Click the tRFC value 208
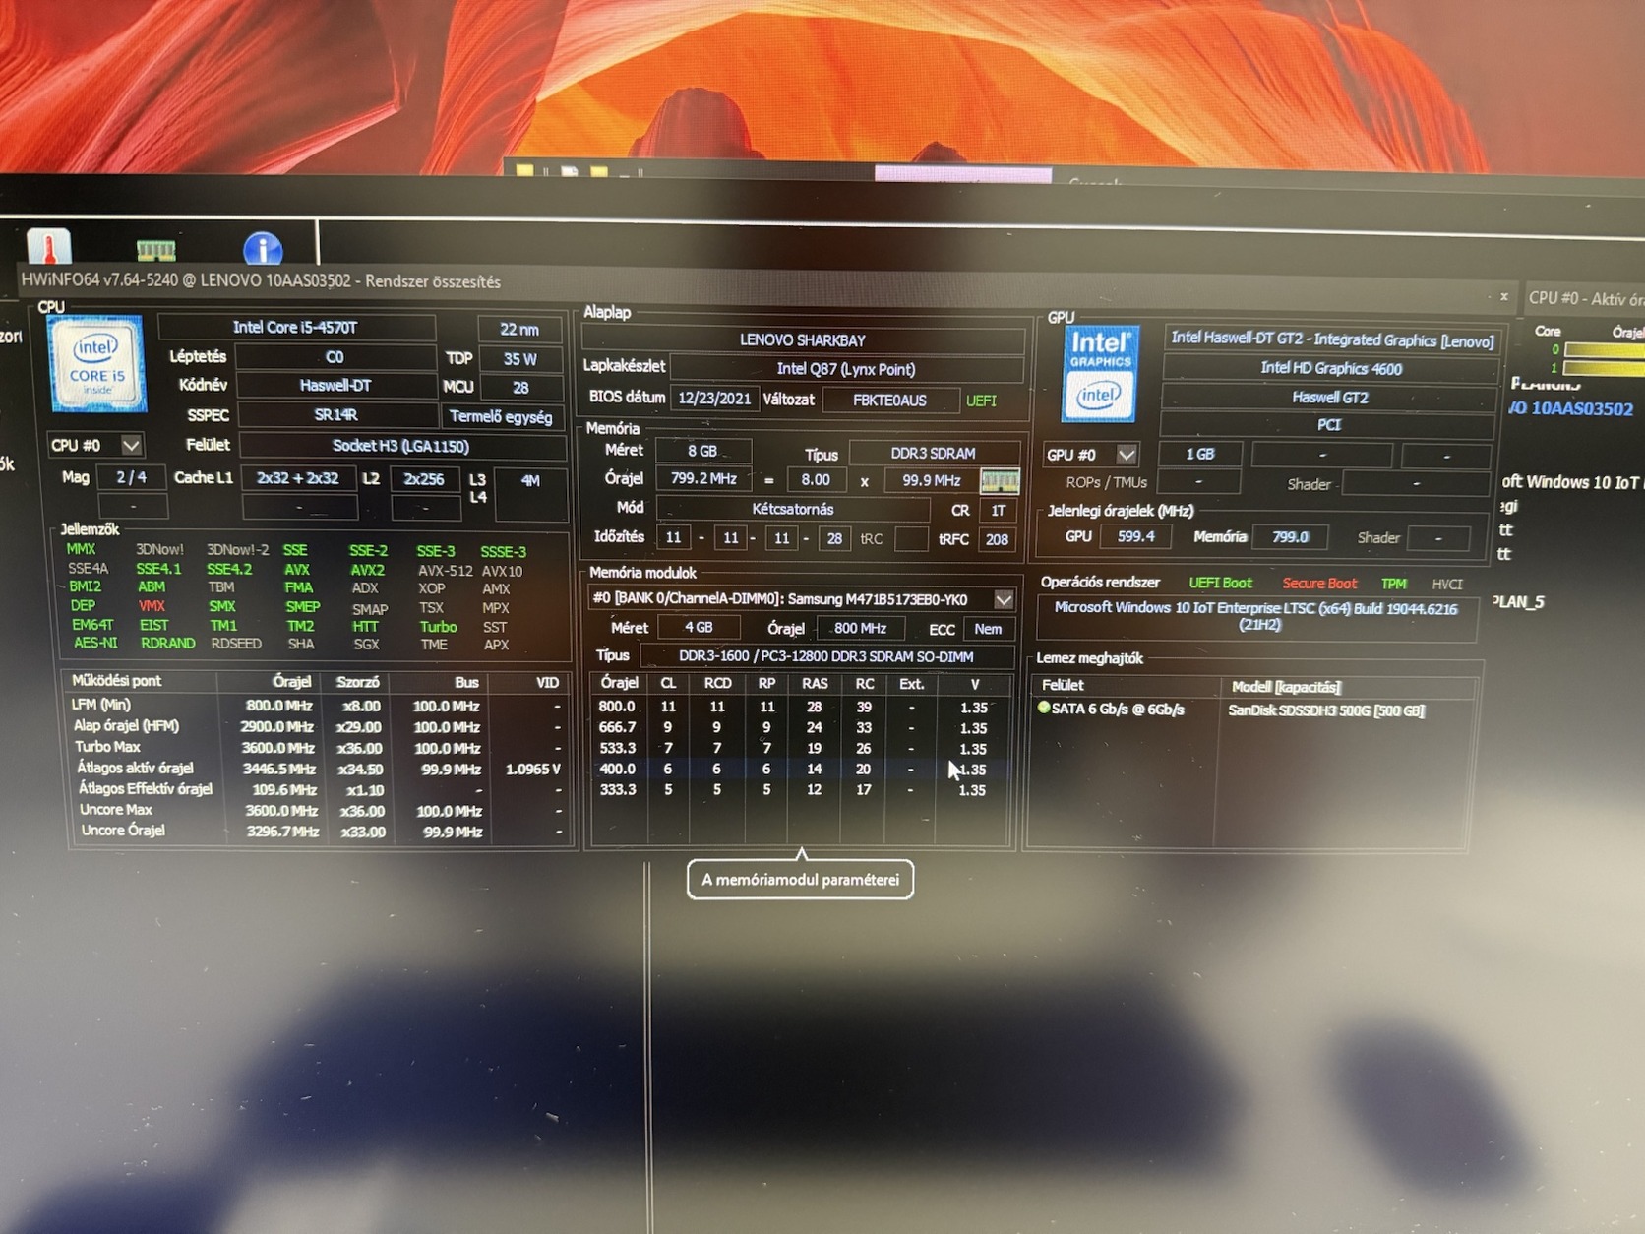The width and height of the screenshot is (1645, 1234). click(x=997, y=539)
